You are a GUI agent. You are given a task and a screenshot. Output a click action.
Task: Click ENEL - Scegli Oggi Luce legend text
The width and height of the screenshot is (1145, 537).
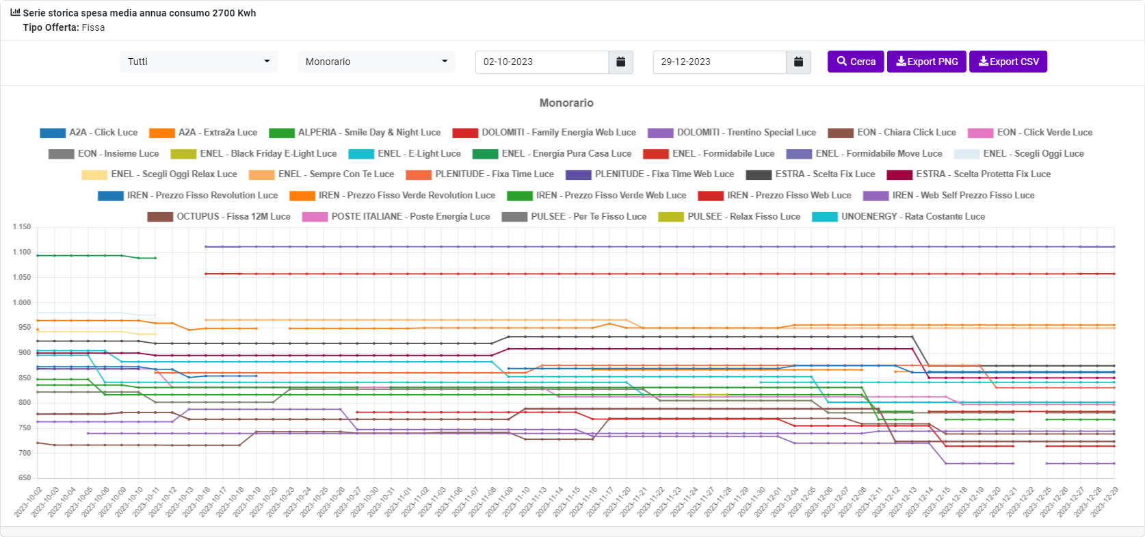(x=1034, y=154)
